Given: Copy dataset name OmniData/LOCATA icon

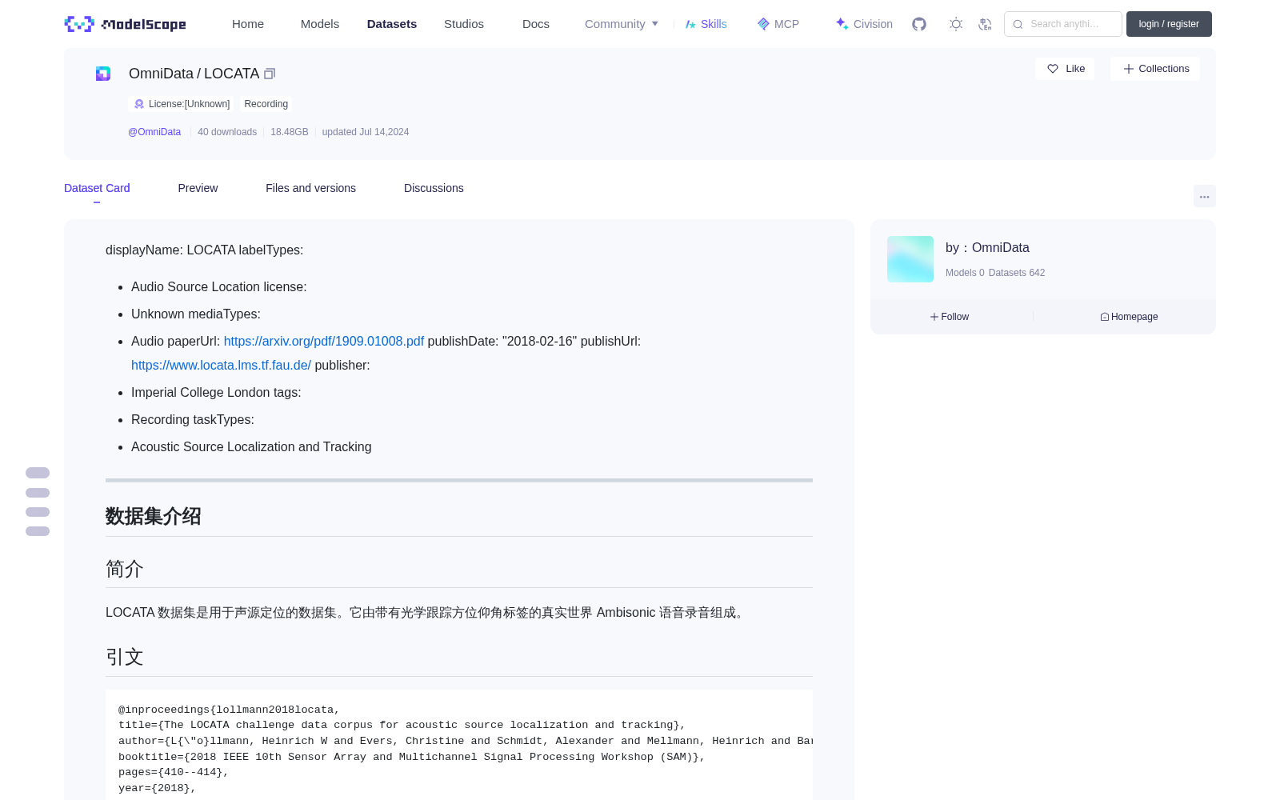Looking at the screenshot, I should pos(270,74).
